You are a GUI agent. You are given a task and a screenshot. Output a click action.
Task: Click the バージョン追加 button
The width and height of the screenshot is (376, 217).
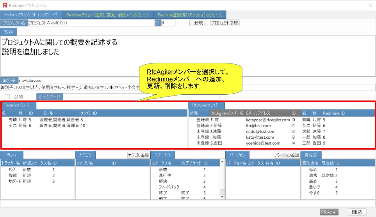tap(286, 155)
